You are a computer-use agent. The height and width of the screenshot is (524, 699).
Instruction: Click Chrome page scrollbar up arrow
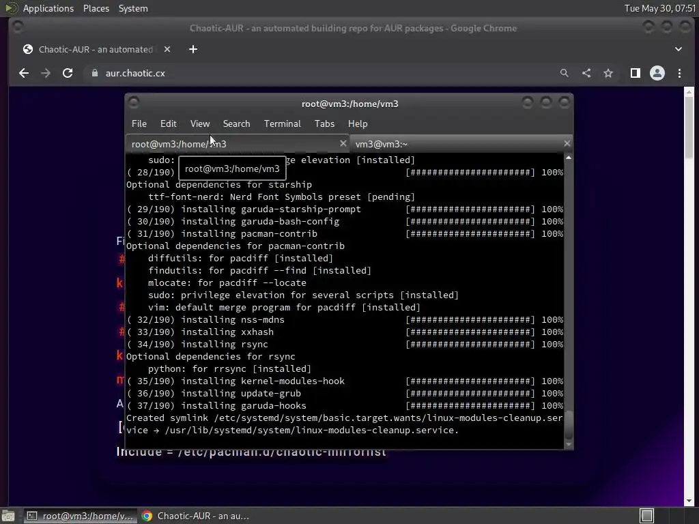(689, 92)
